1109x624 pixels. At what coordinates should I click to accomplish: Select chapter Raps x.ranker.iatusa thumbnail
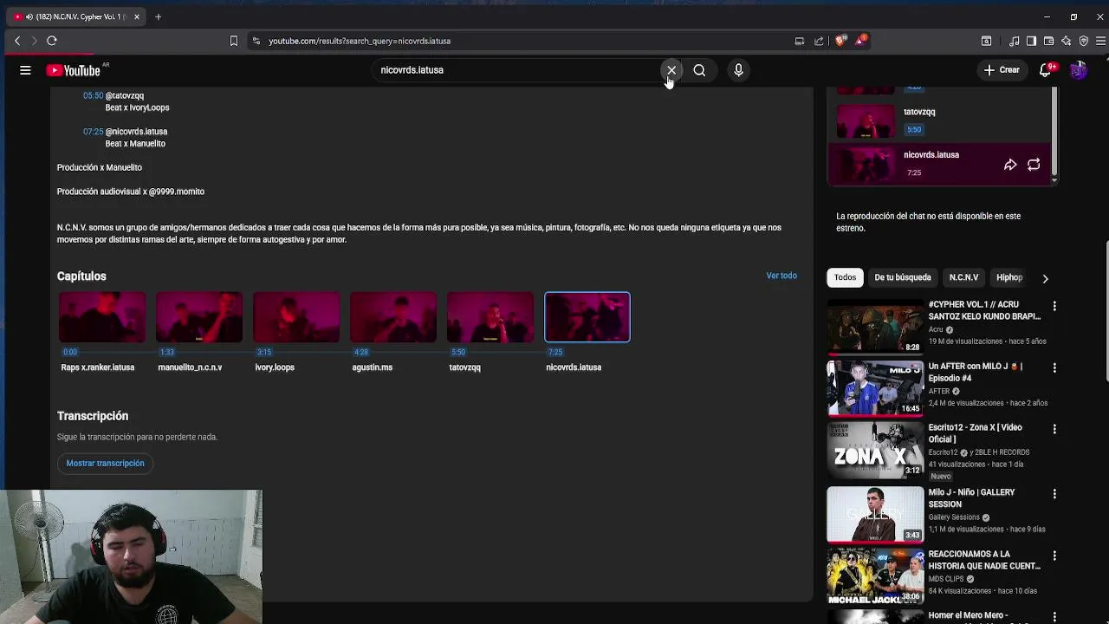[102, 317]
